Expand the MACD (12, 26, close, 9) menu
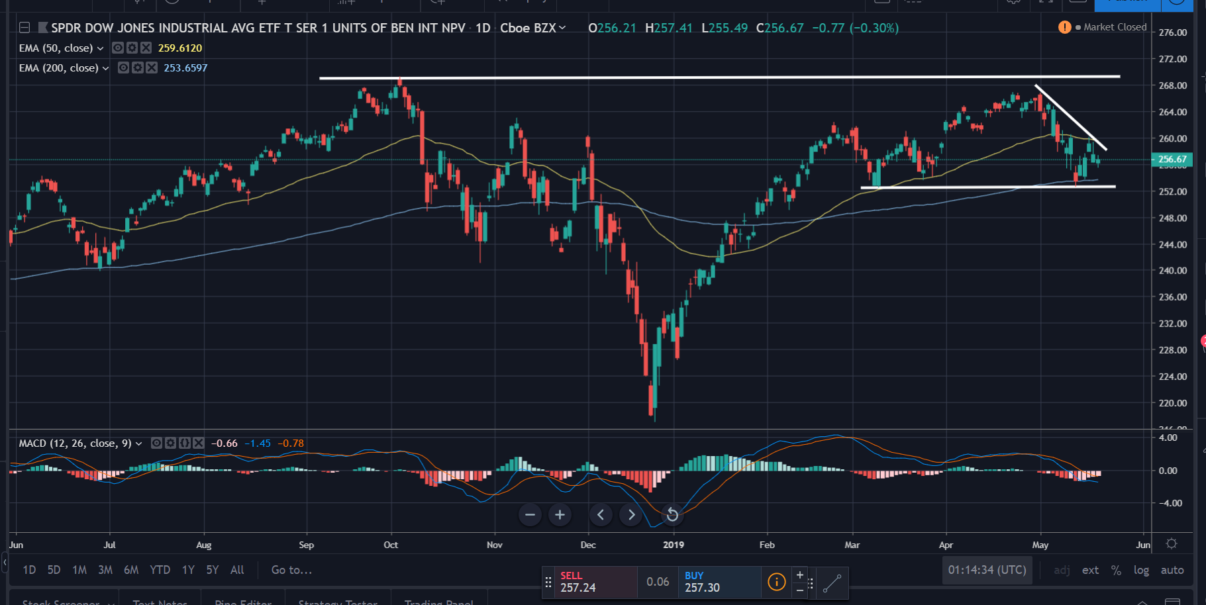 [x=139, y=443]
